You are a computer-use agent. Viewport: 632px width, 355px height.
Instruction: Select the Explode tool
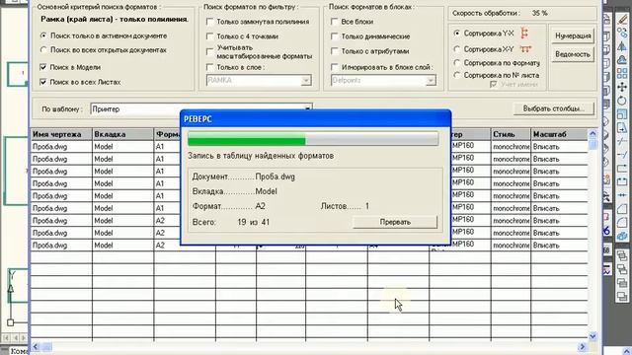[622, 236]
